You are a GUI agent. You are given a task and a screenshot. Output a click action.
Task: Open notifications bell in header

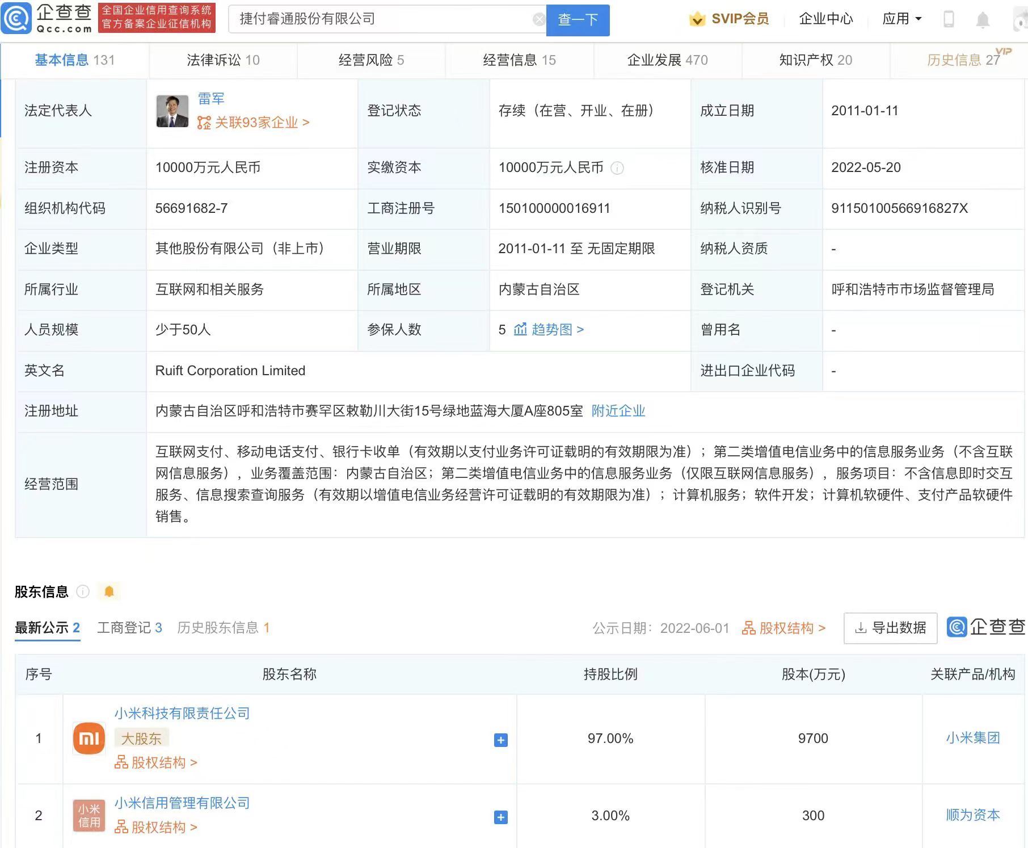983,20
